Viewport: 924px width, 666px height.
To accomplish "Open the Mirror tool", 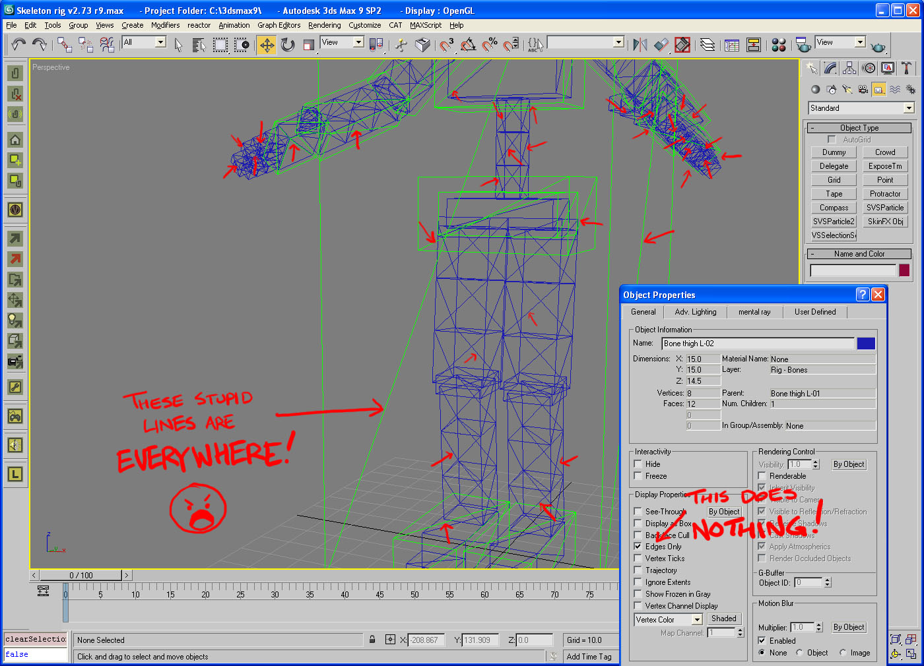I will click(640, 45).
